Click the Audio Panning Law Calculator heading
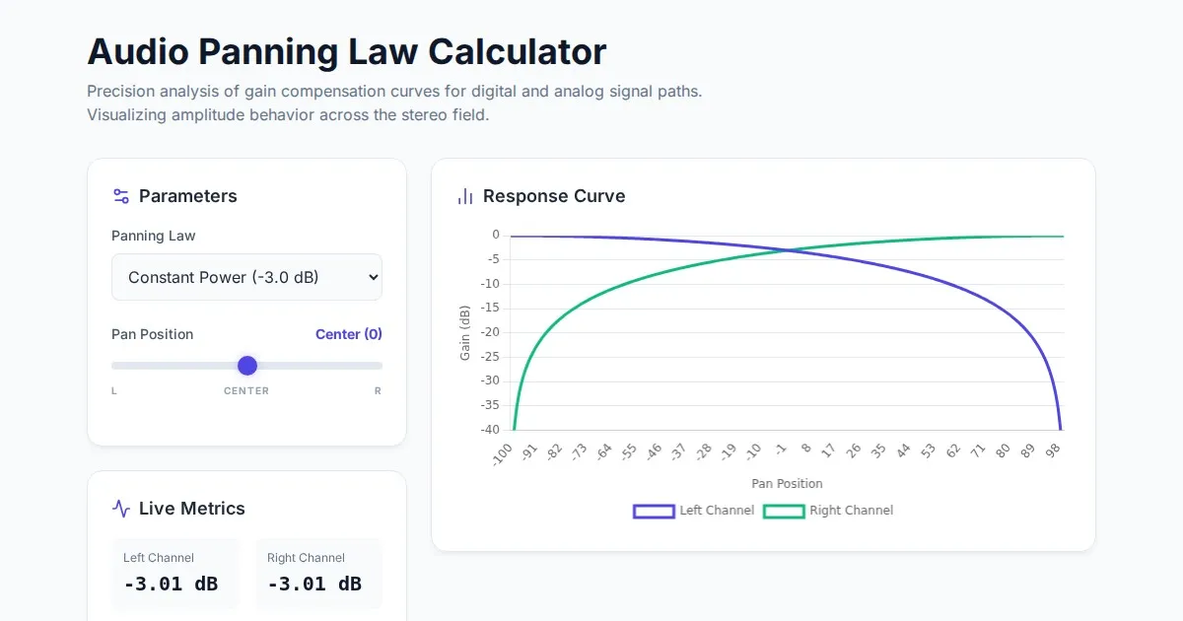Image resolution: width=1183 pixels, height=621 pixels. pos(347,51)
